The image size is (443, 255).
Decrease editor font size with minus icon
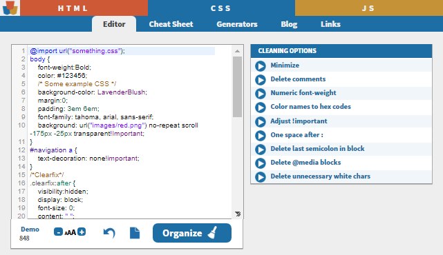pos(58,232)
